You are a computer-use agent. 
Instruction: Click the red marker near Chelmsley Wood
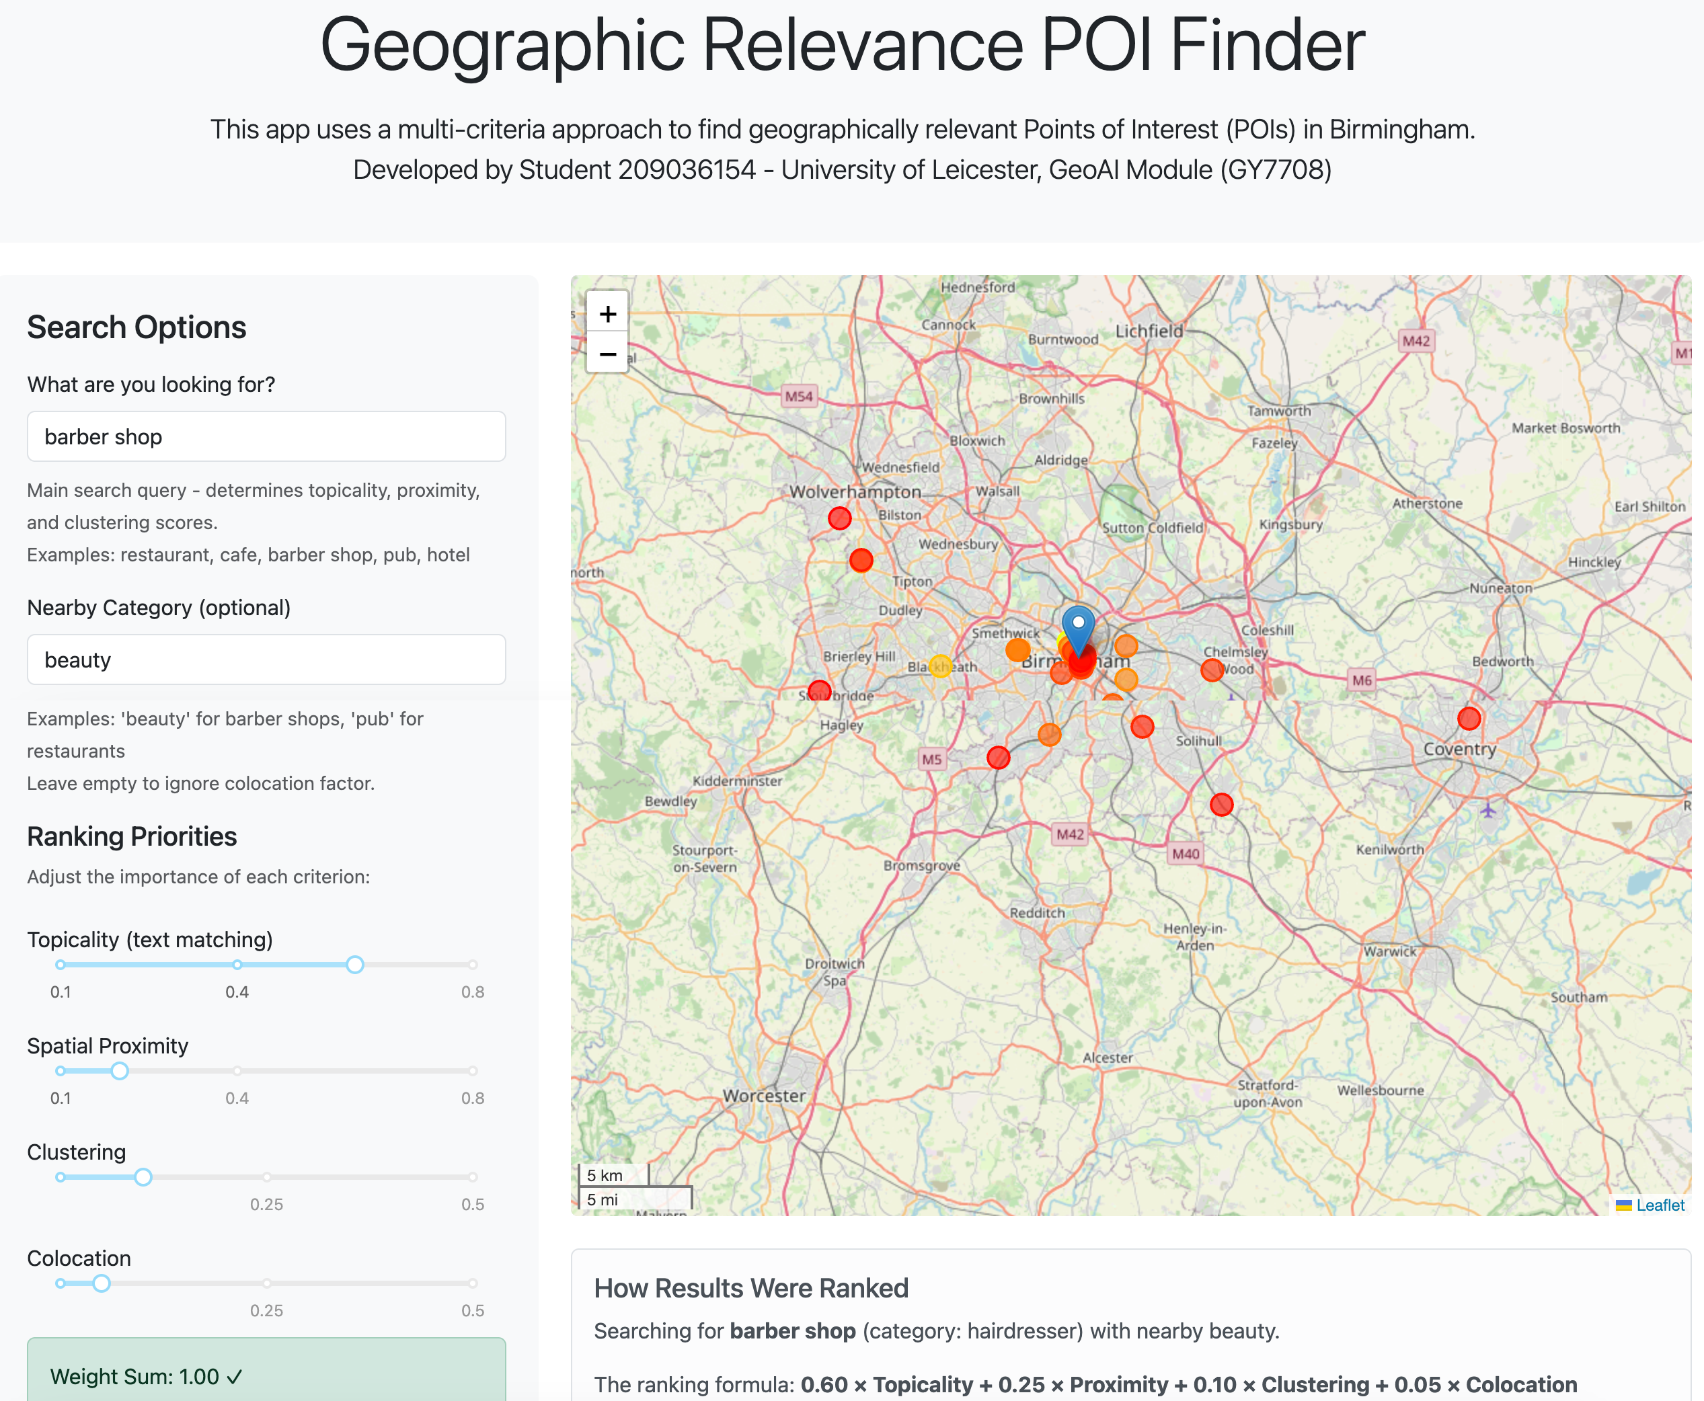tap(1212, 670)
